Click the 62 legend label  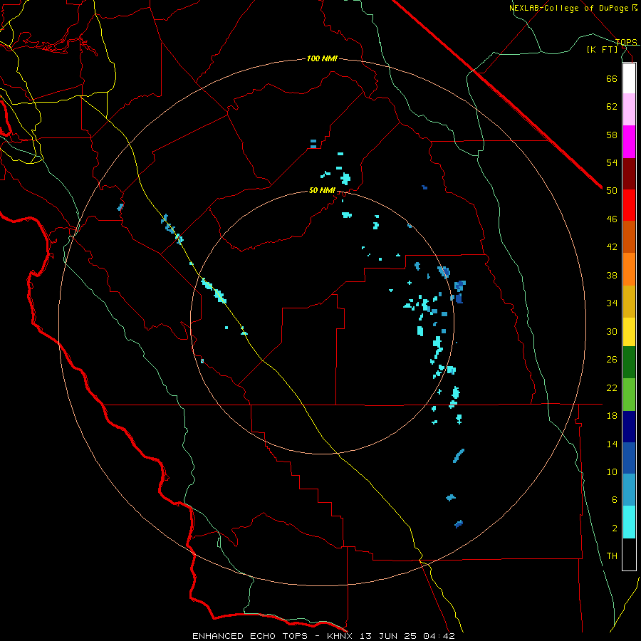[612, 107]
